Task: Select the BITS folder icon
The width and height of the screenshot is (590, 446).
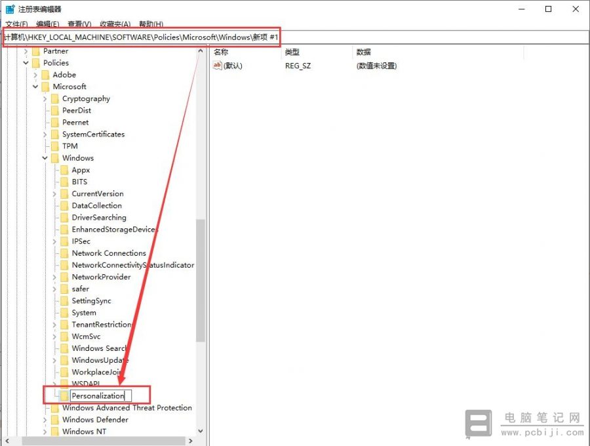Action: (65, 182)
